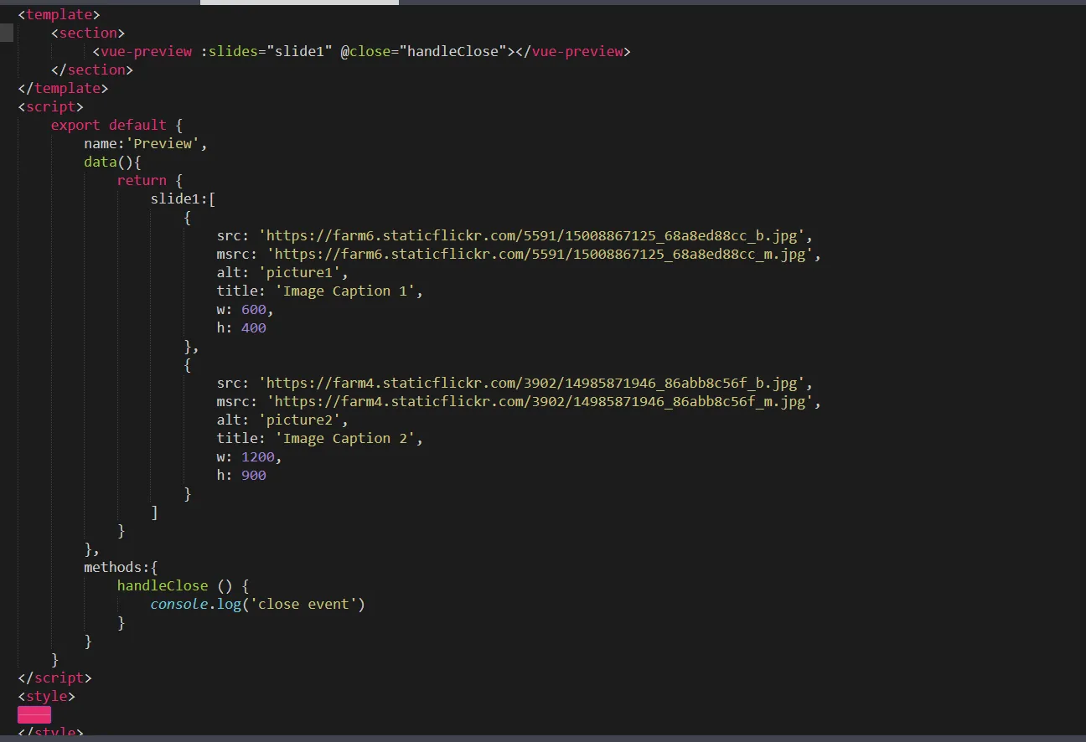This screenshot has height=742, width=1086.
Task: Click the 'picture1' alt string
Action: coord(299,272)
